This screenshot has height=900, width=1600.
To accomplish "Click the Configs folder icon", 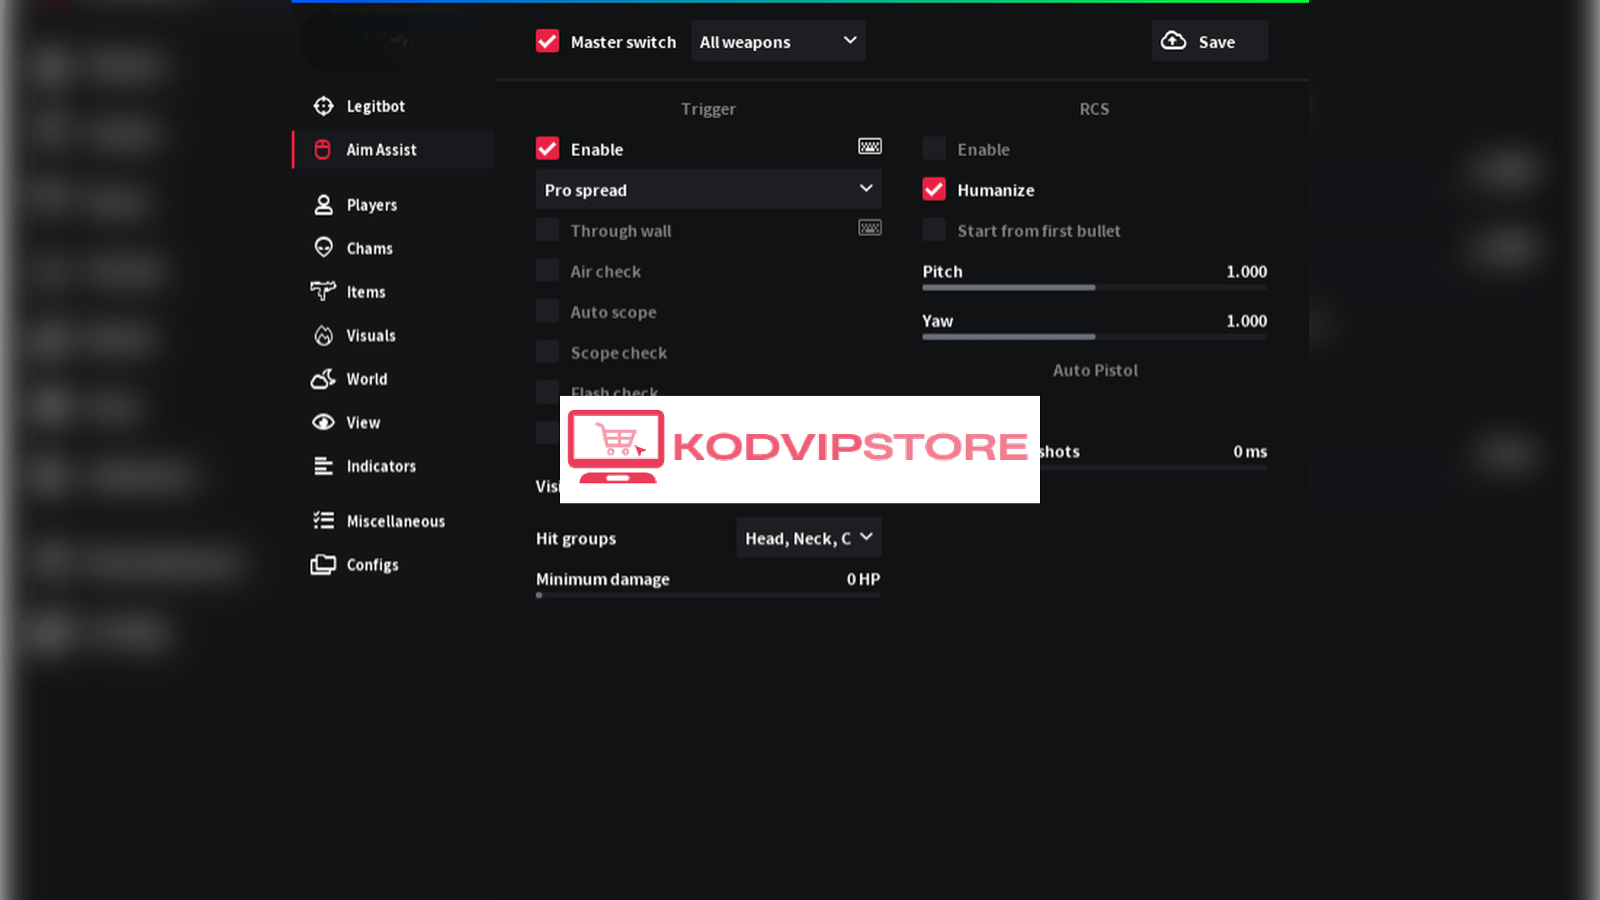I will pyautogui.click(x=323, y=564).
